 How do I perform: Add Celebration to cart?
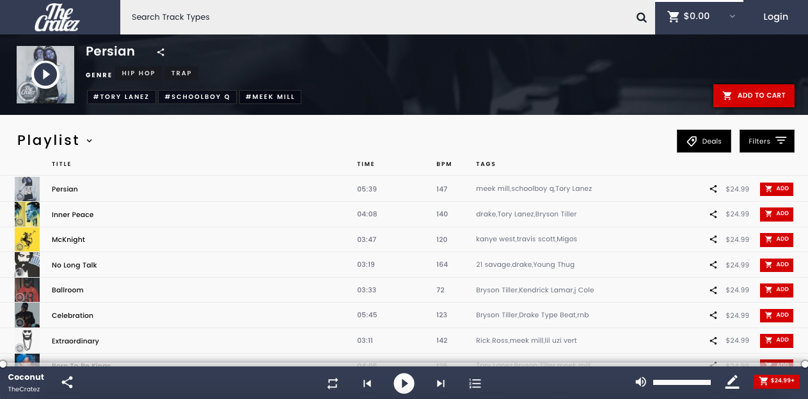[x=777, y=315]
